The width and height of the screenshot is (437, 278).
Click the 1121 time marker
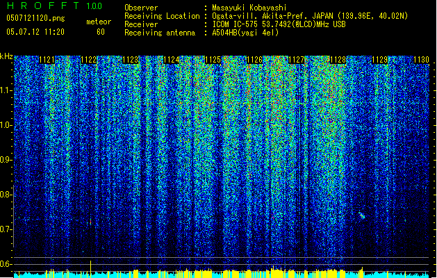coord(47,60)
